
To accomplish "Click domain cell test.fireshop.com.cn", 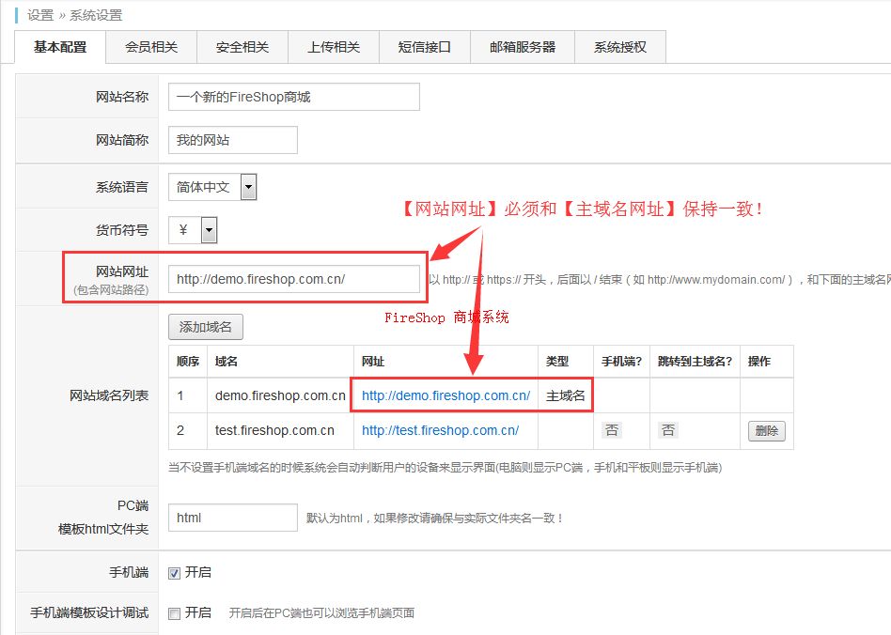I will [280, 430].
